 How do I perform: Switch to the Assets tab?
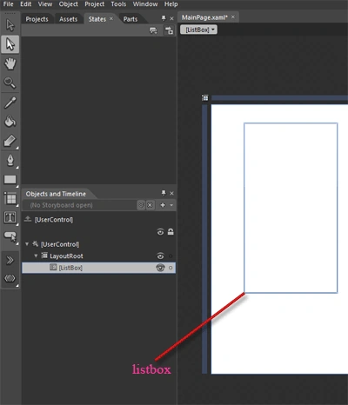pyautogui.click(x=68, y=19)
